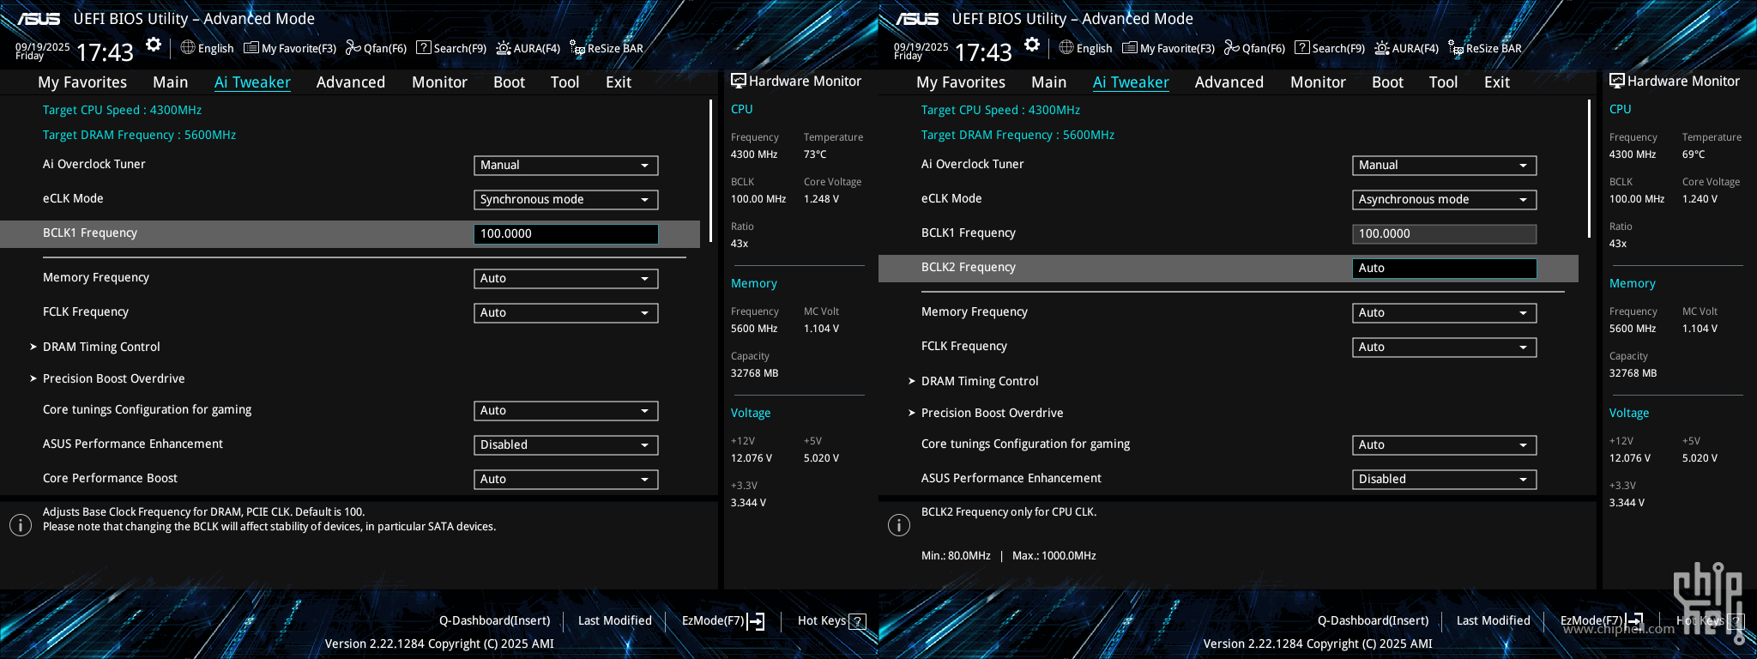This screenshot has width=1757, height=659.
Task: Open Q-Dashboard(Insert) in left window
Action: coord(495,620)
